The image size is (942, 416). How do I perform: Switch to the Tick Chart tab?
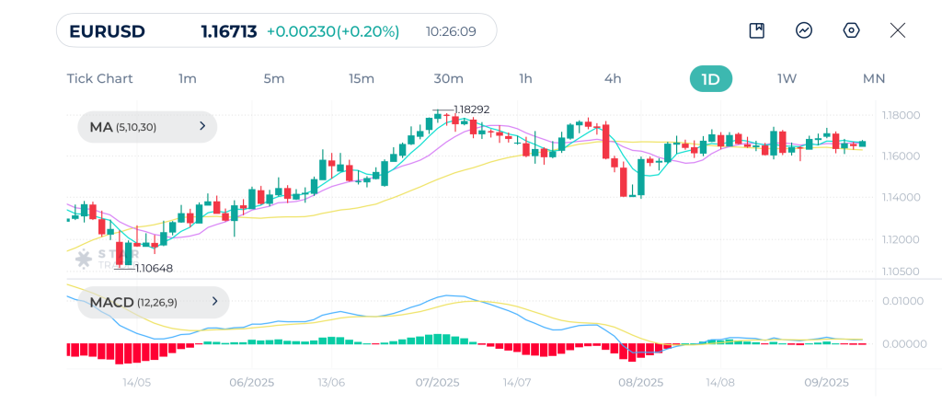[x=99, y=79]
